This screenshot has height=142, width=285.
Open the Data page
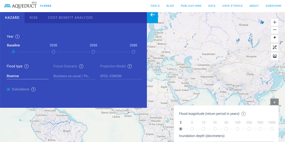click(212, 6)
